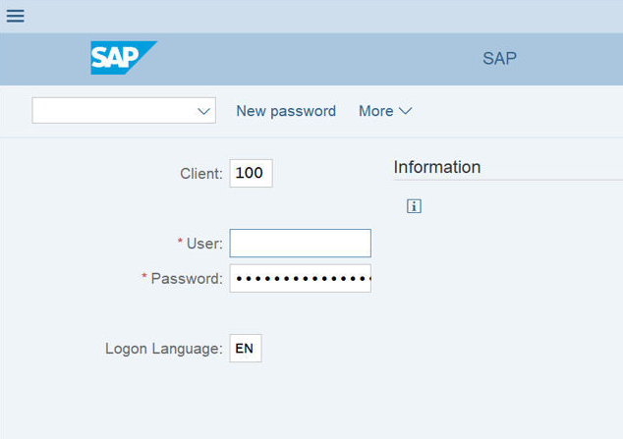Click the SAP logo
Screen dimensions: 623x439
point(123,58)
